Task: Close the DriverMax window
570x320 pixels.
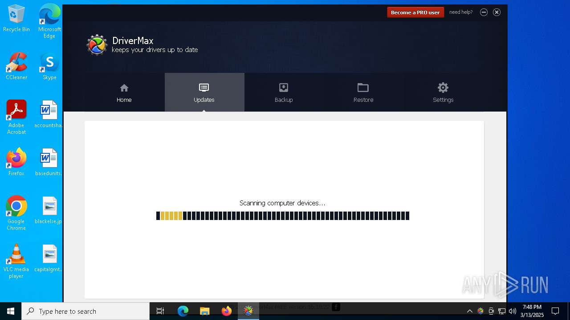Action: pos(497,12)
